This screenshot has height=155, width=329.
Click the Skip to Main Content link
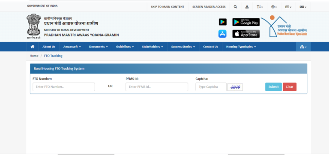point(167,7)
